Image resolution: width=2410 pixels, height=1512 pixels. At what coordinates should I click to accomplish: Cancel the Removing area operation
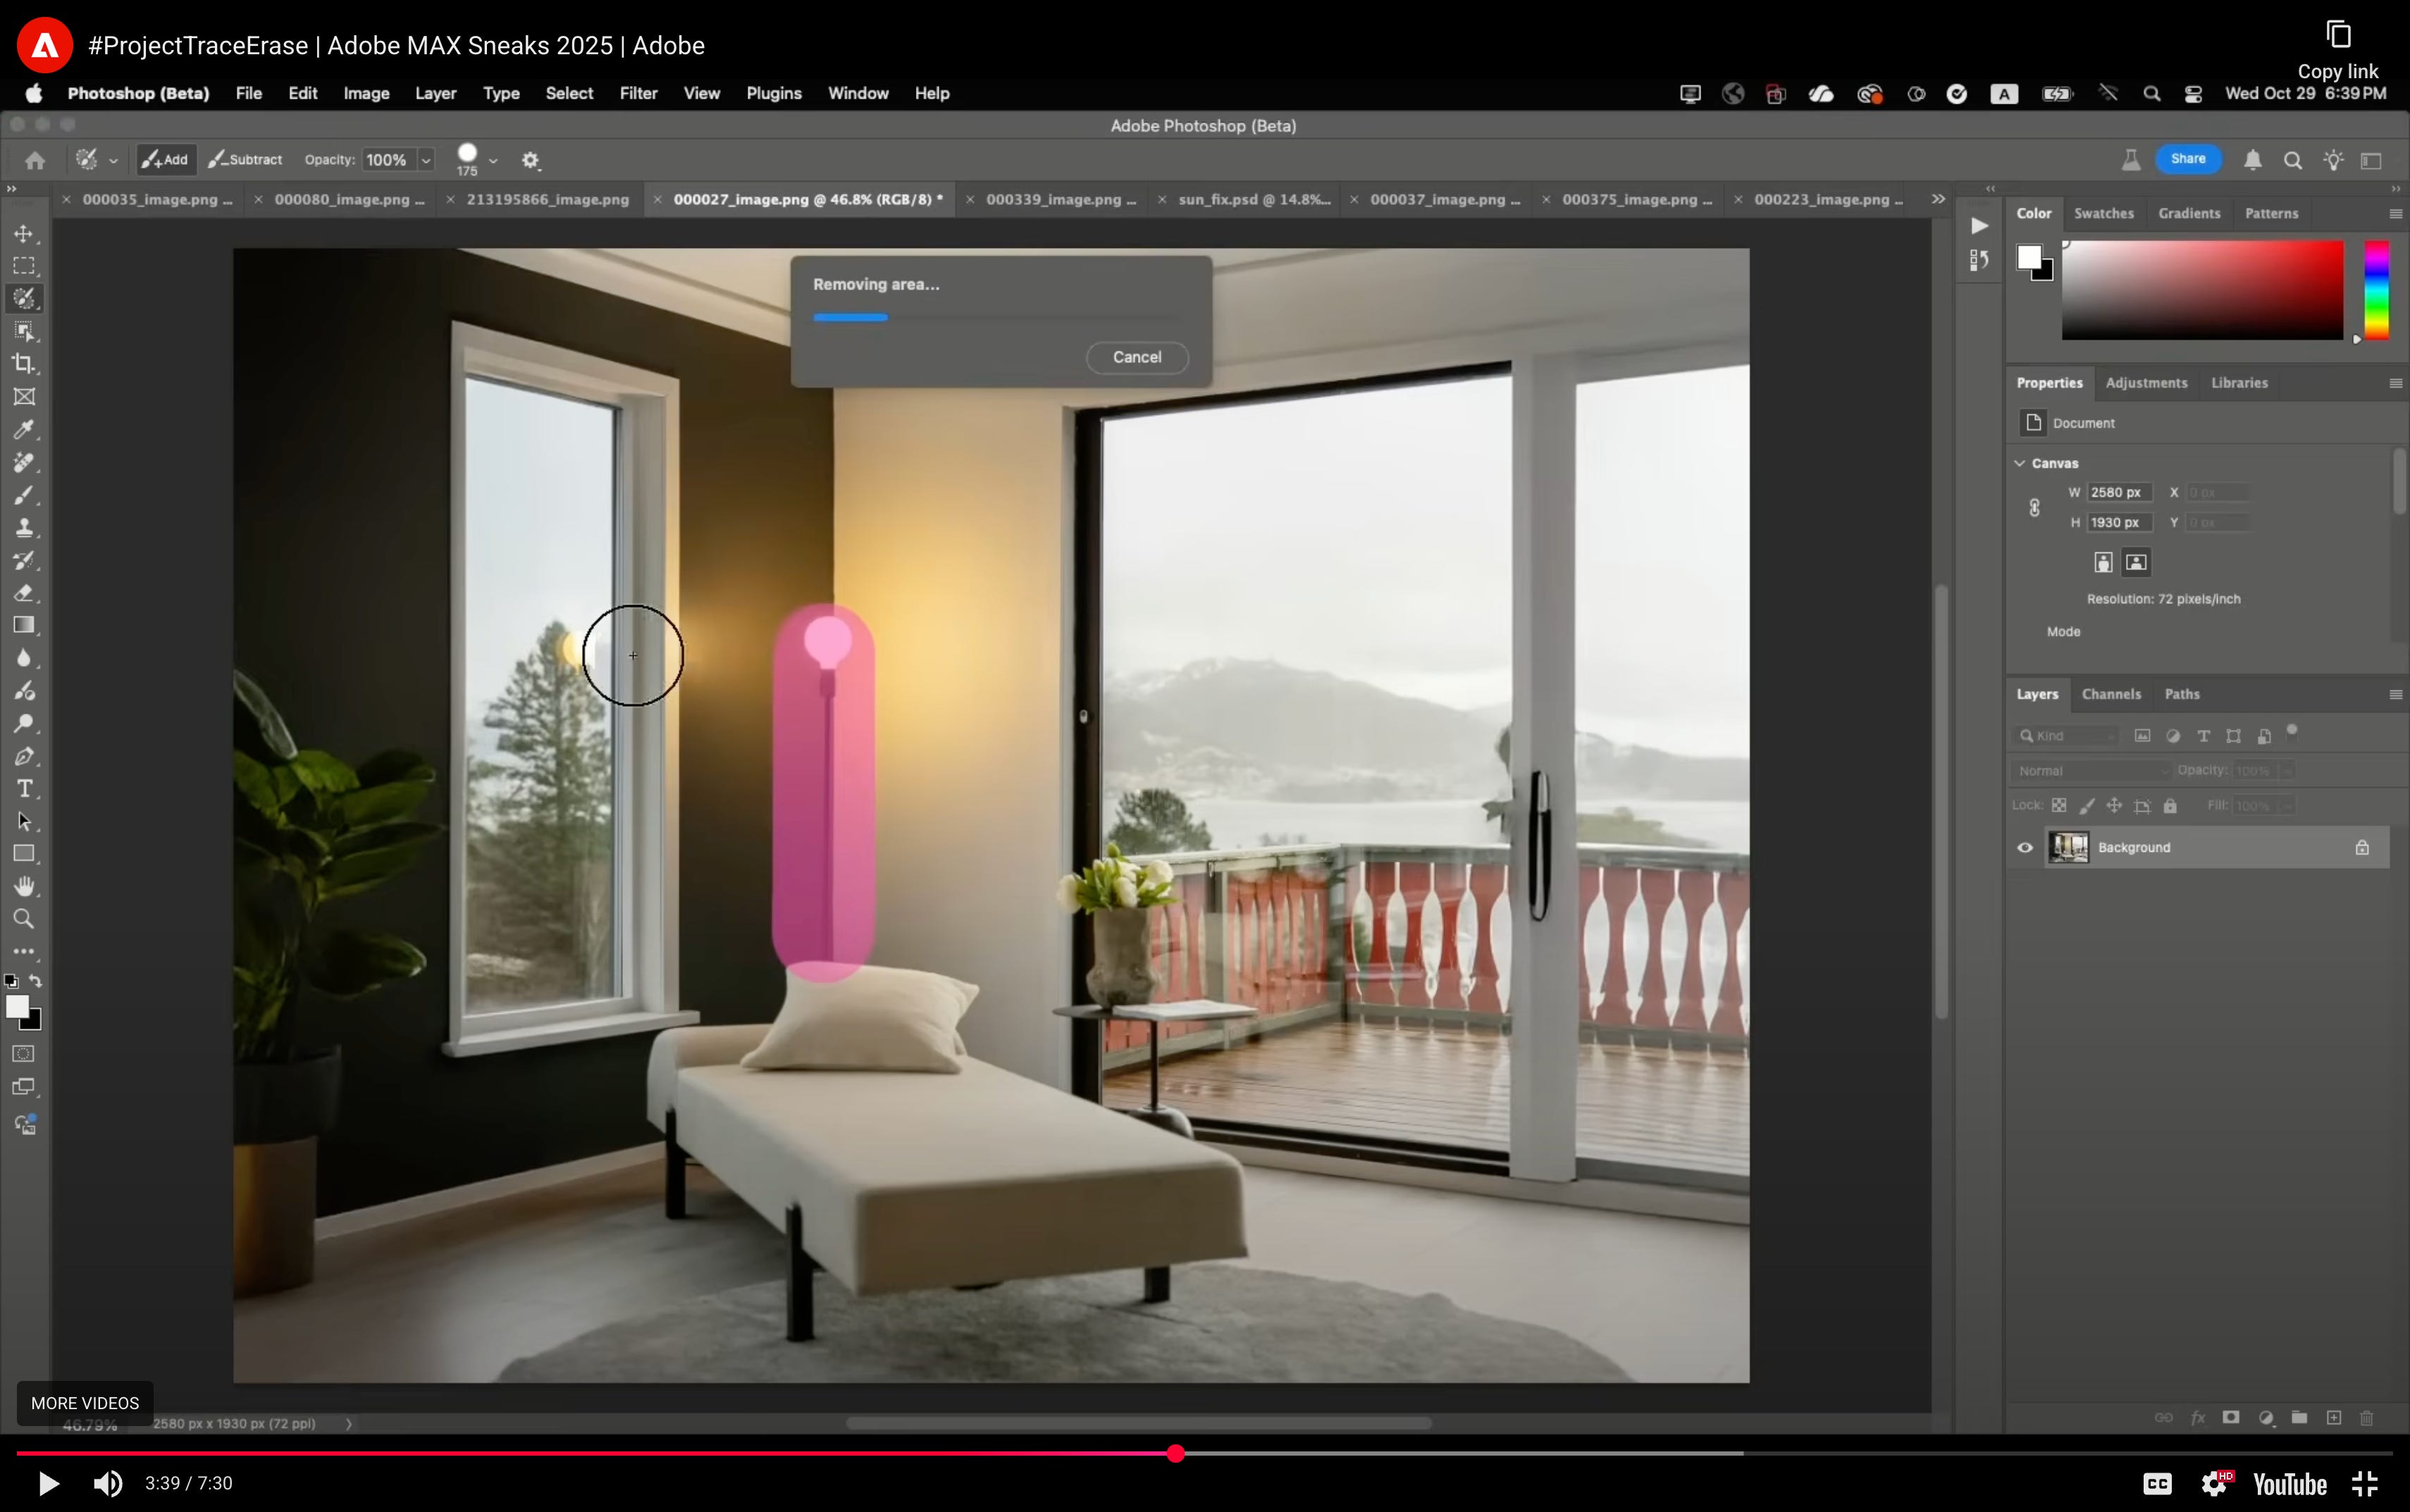[x=1137, y=357]
